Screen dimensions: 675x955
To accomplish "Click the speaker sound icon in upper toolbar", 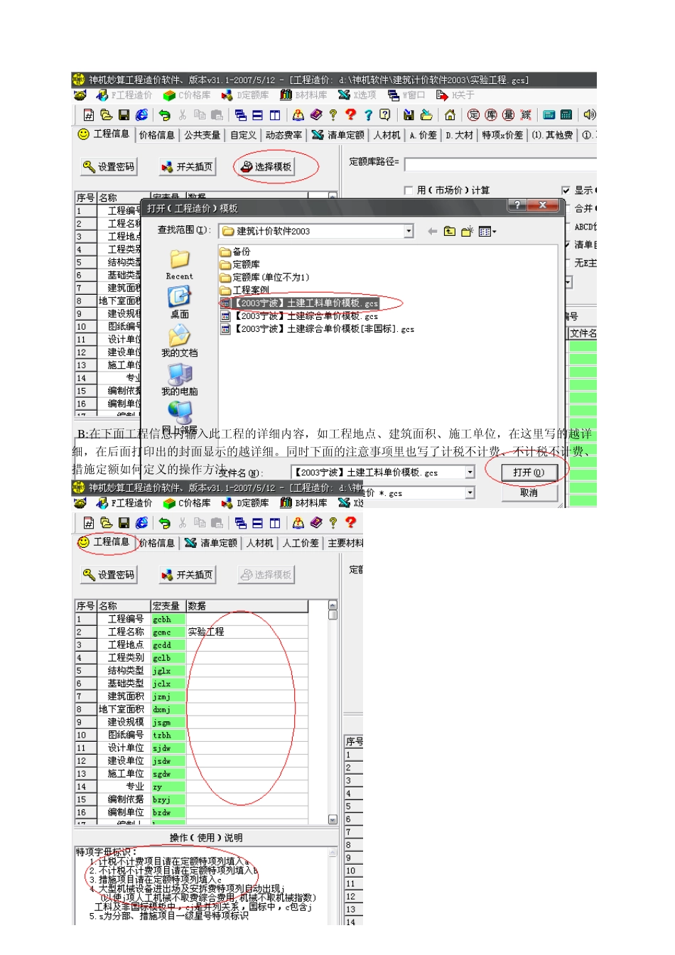I will coord(590,115).
